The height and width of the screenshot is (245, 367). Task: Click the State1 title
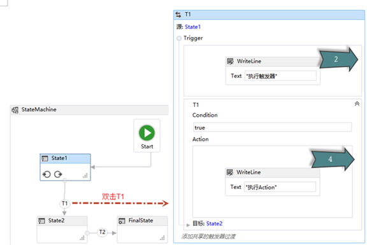coord(59,158)
